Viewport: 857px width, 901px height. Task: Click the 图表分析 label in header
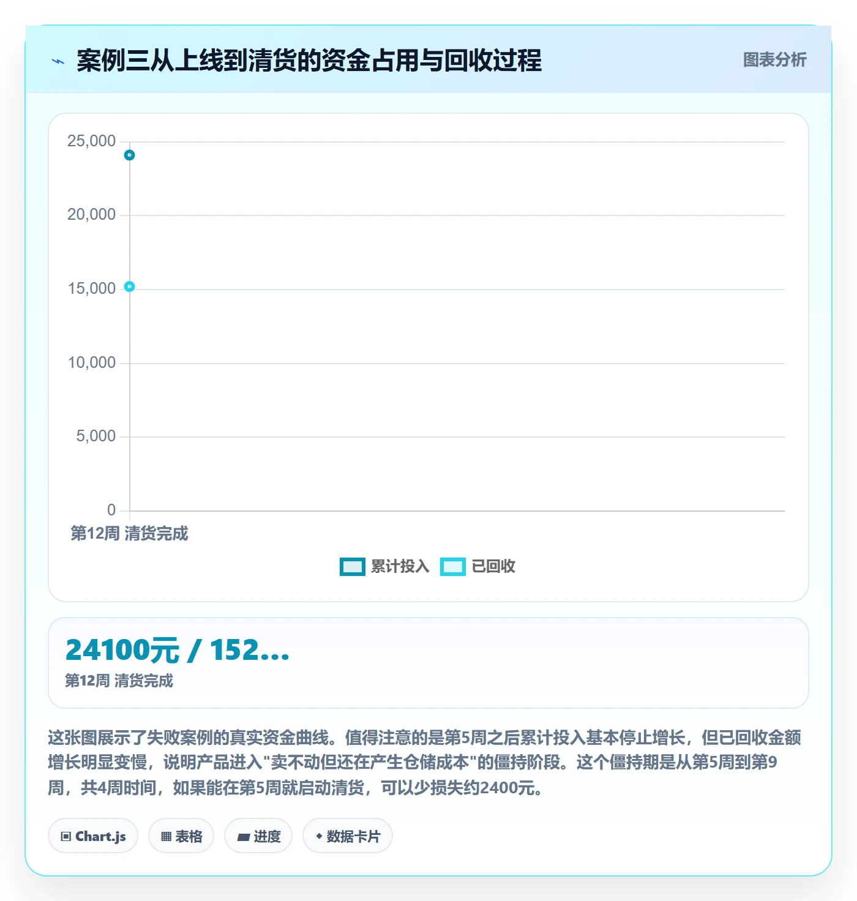(x=774, y=60)
